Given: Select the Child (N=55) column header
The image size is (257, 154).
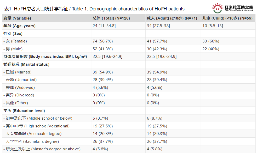Looking at the screenshot, I should point(227,18).
